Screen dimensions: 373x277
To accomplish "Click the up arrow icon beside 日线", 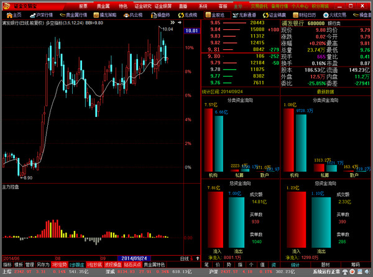I will coord(198,258).
